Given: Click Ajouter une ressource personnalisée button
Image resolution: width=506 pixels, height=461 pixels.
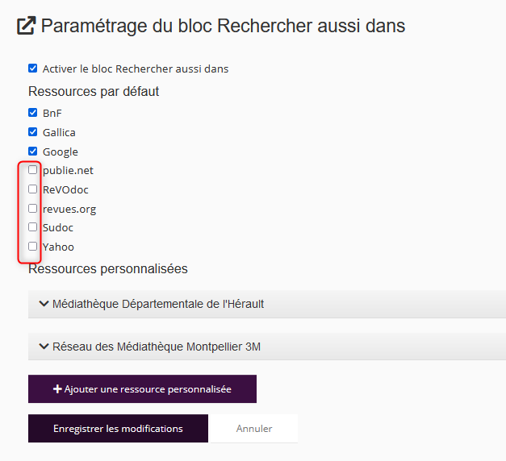Looking at the screenshot, I should point(142,389).
